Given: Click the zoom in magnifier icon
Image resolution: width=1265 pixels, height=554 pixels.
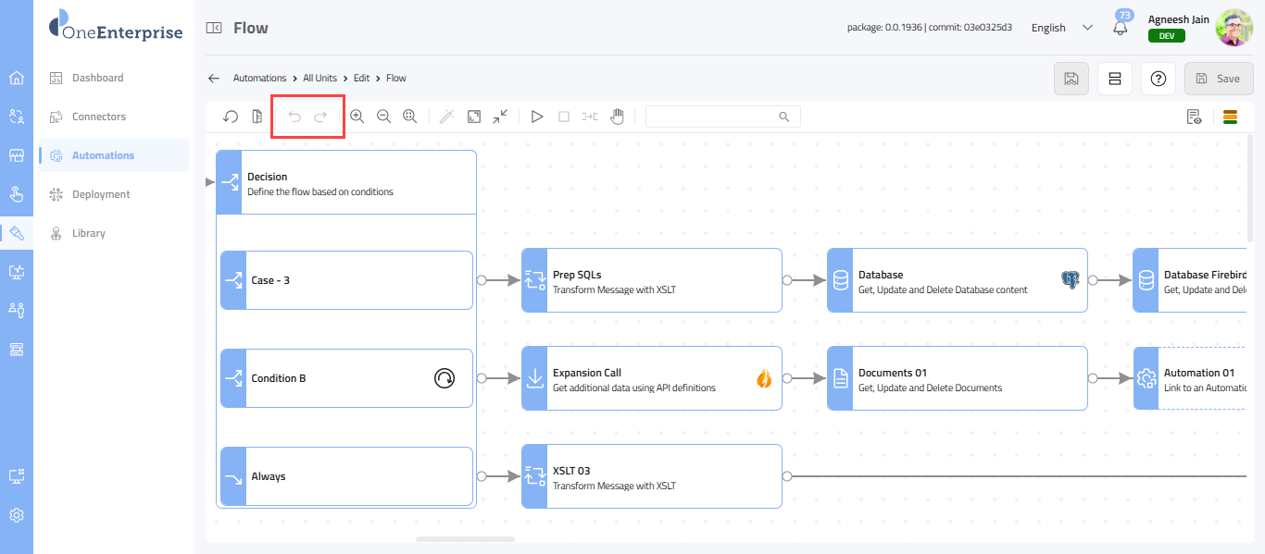Looking at the screenshot, I should [x=357, y=117].
